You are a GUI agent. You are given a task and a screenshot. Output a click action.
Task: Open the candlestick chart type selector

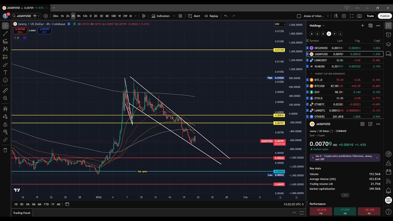[144, 16]
